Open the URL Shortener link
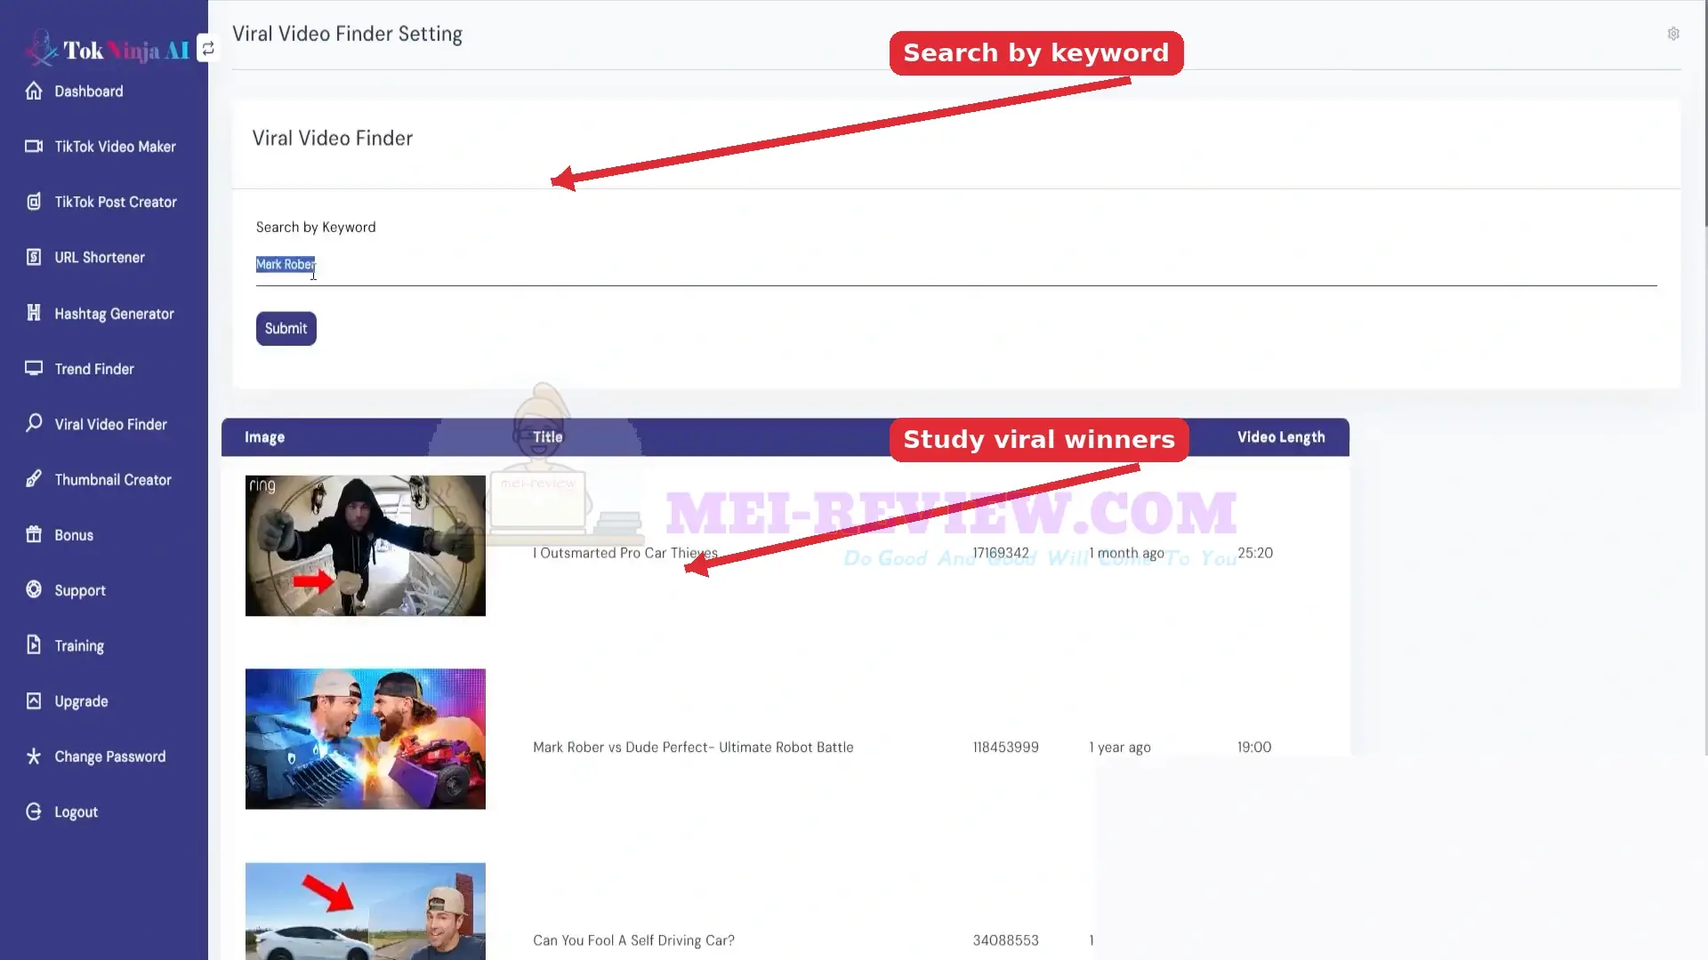This screenshot has width=1708, height=960. 100,258
